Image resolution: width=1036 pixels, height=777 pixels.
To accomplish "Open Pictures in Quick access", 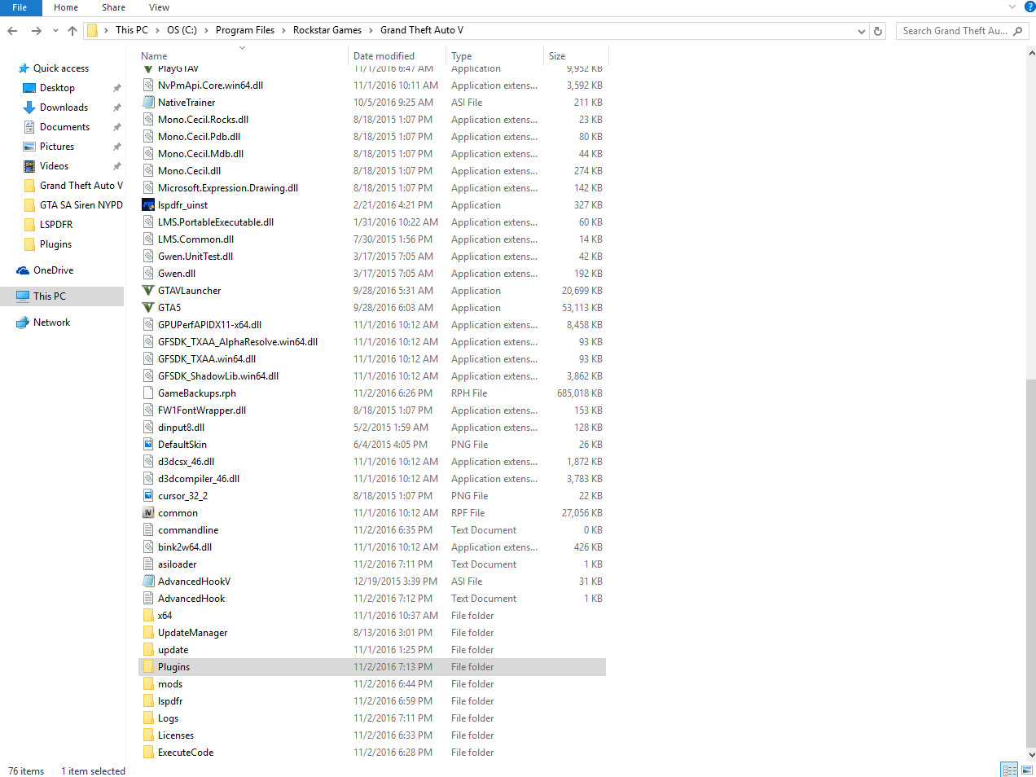I will (x=57, y=147).
